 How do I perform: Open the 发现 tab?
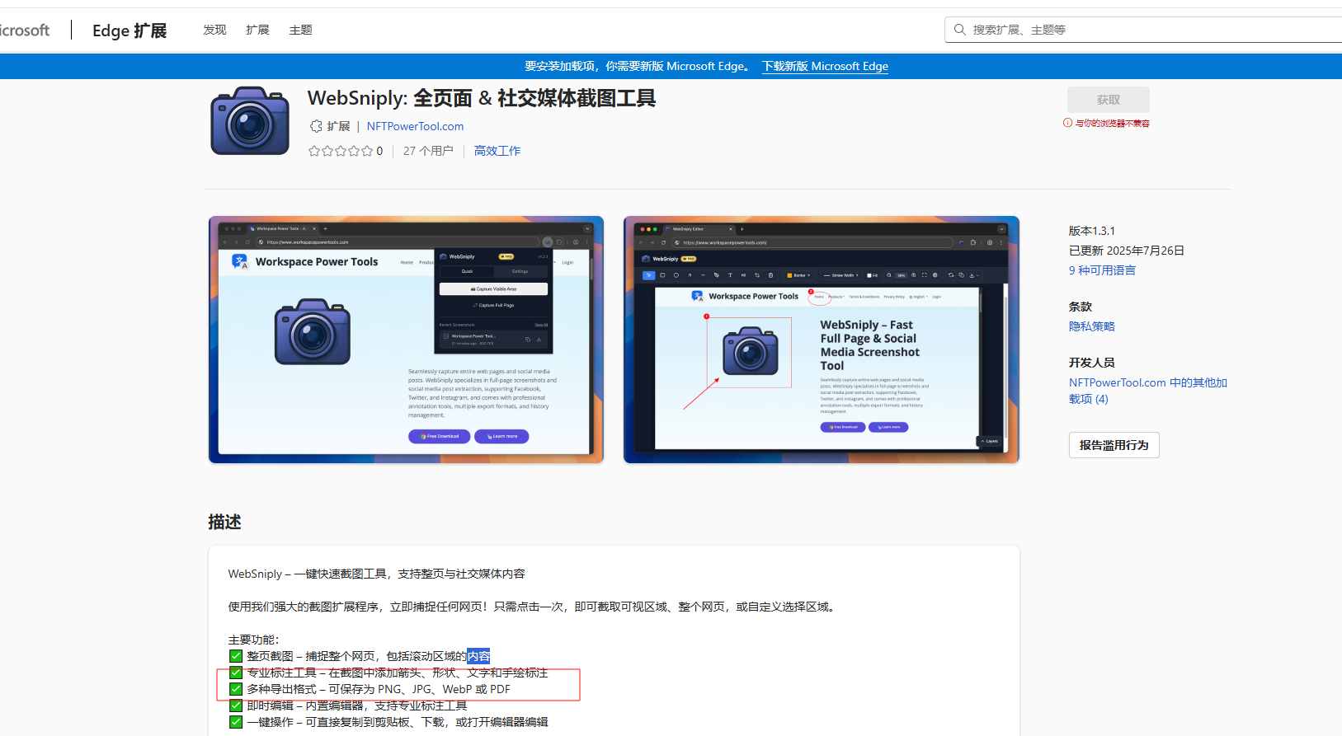tap(214, 30)
